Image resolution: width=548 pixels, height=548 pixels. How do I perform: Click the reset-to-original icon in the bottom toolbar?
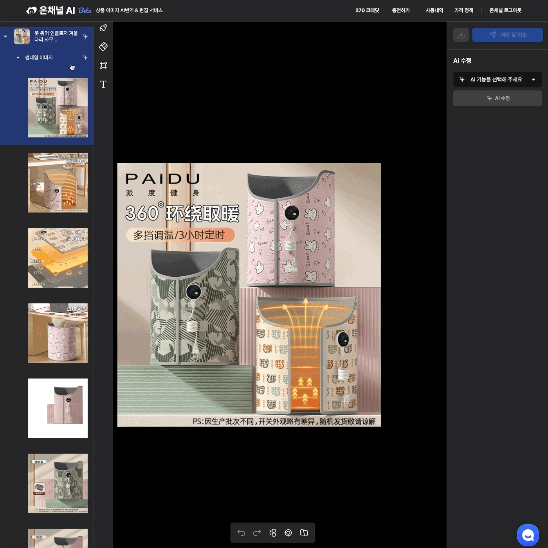click(x=272, y=533)
